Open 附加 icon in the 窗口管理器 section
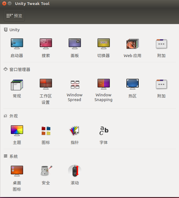 click(x=161, y=84)
